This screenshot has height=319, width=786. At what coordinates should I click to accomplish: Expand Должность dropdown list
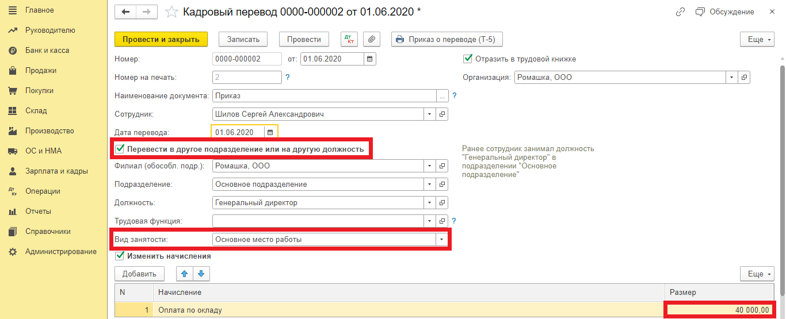(429, 203)
